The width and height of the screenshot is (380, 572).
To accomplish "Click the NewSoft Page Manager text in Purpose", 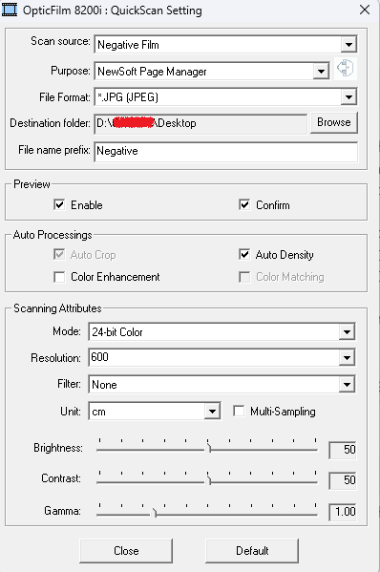I will [152, 72].
